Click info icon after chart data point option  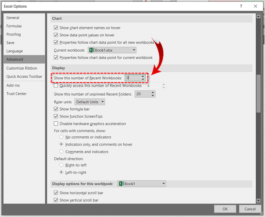click(x=156, y=42)
